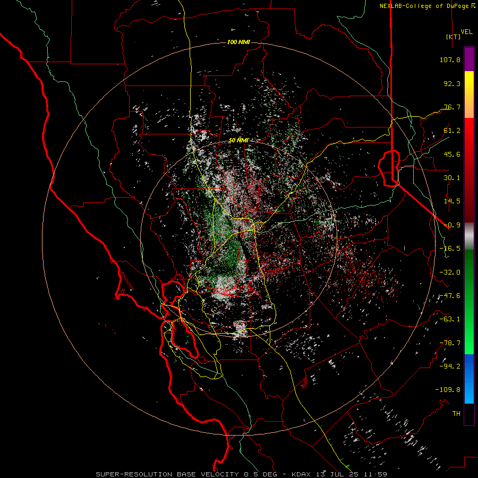Viewport: 478px width, 478px height.
Task: Click the Super-Resolution Base Velocity caption
Action: click(241, 474)
